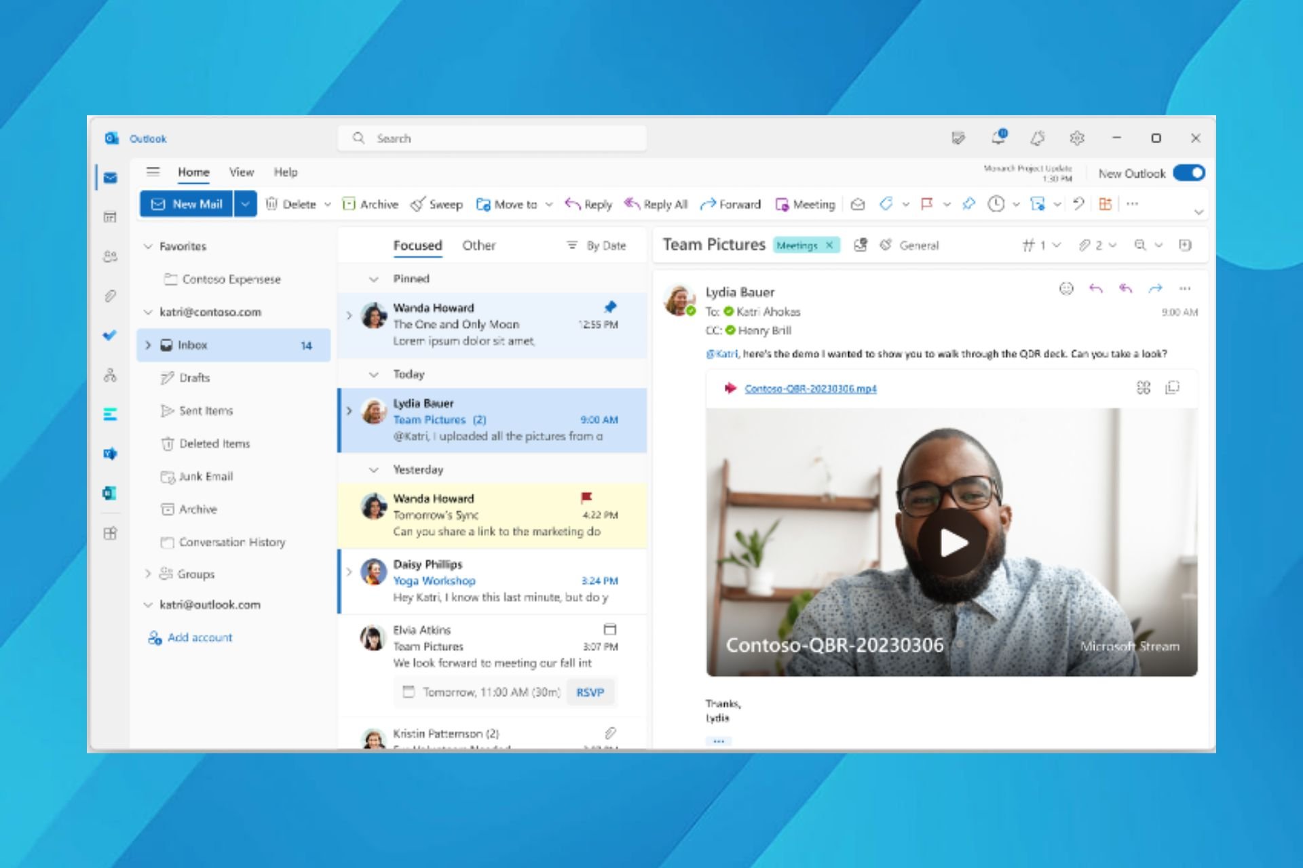
Task: Click the forward arrow in message header
Action: (x=1155, y=289)
